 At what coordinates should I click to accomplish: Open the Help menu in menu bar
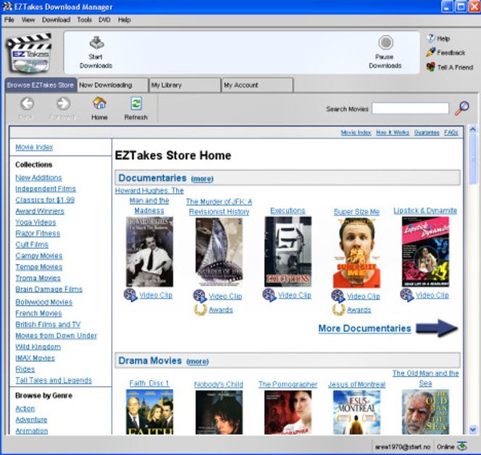[x=125, y=20]
